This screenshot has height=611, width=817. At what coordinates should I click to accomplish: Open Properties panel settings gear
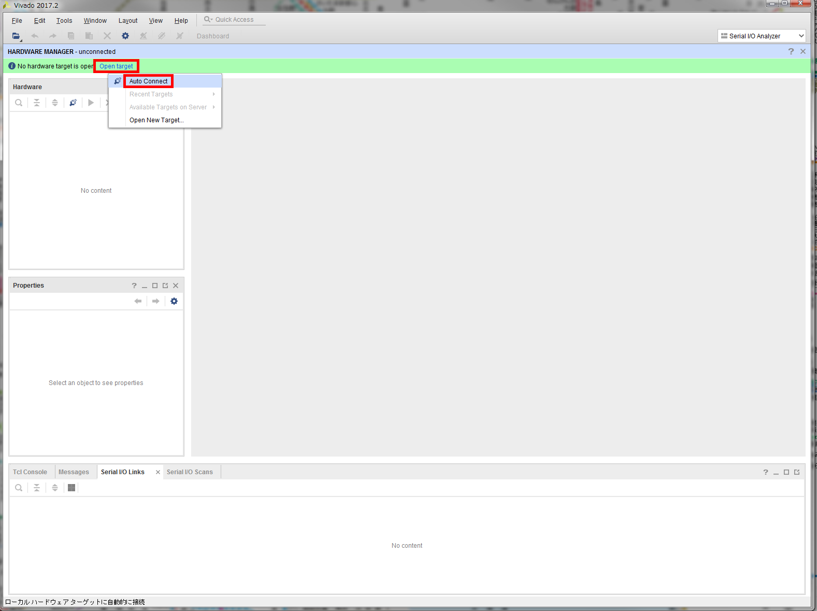174,301
